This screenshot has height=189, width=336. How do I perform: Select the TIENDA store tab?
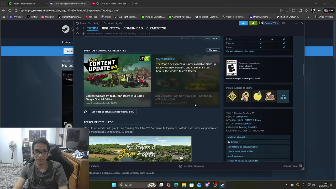pos(93,28)
